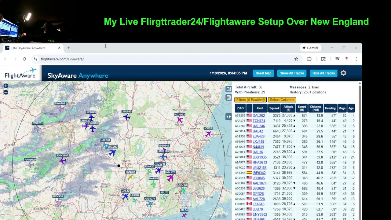Click the DAL262 aircraft on the map
The image size is (391, 220).
pyautogui.click(x=112, y=152)
